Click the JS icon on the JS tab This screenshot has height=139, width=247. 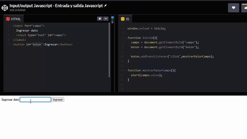coord(123,19)
